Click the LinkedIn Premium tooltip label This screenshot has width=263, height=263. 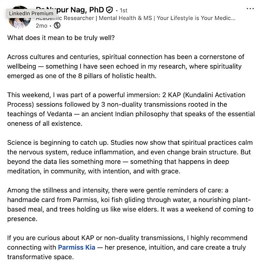[31, 14]
